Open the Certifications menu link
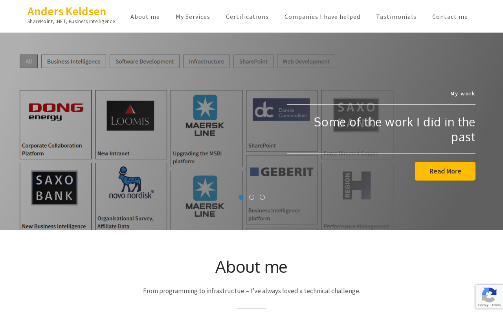The image size is (503, 314). (x=247, y=16)
